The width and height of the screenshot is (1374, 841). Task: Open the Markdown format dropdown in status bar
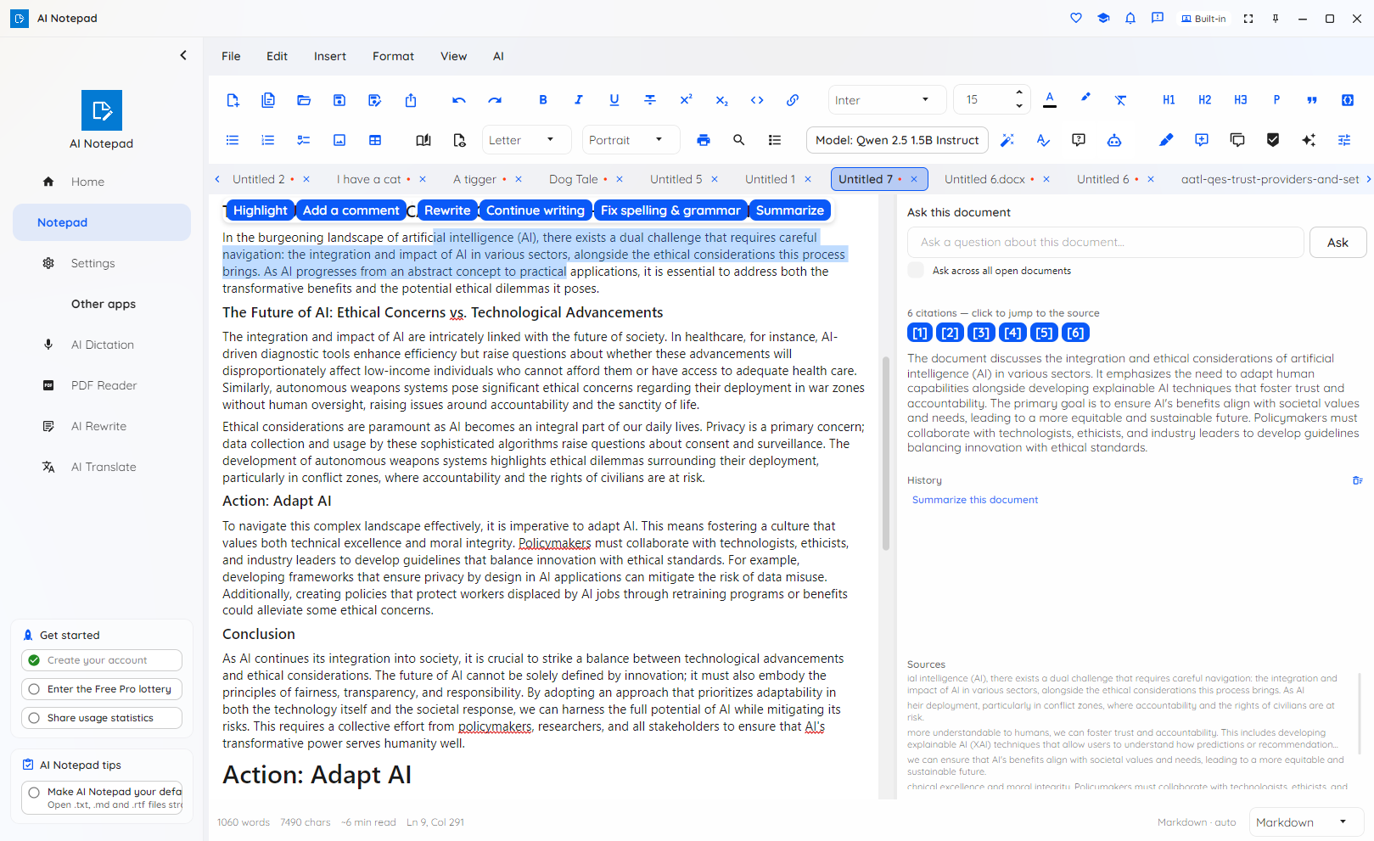pos(1306,821)
